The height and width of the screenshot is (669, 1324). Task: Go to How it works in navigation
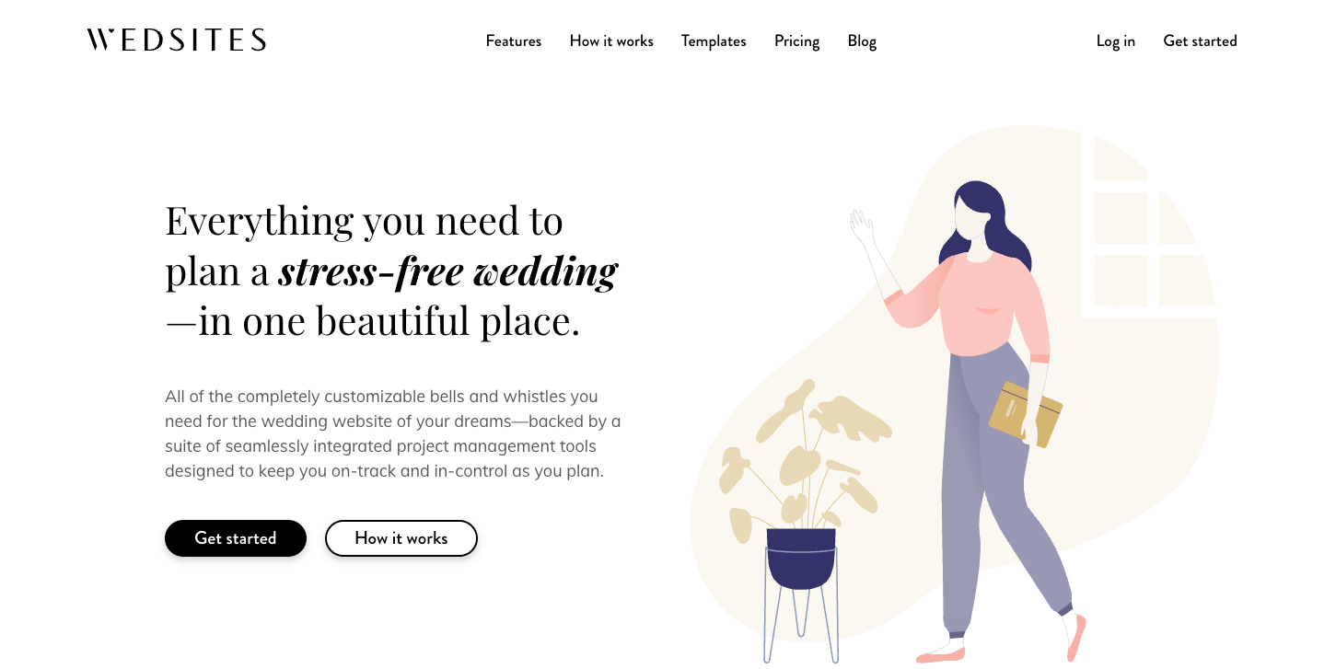click(x=611, y=40)
